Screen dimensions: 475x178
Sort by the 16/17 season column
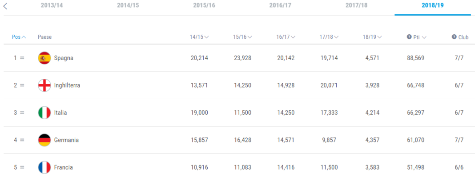tap(286, 37)
